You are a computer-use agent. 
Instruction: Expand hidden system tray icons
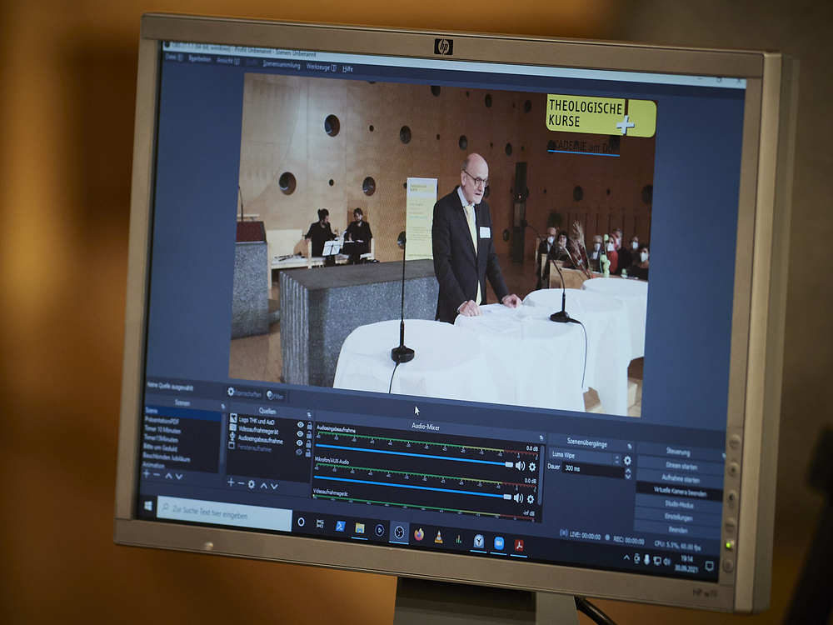[626, 557]
